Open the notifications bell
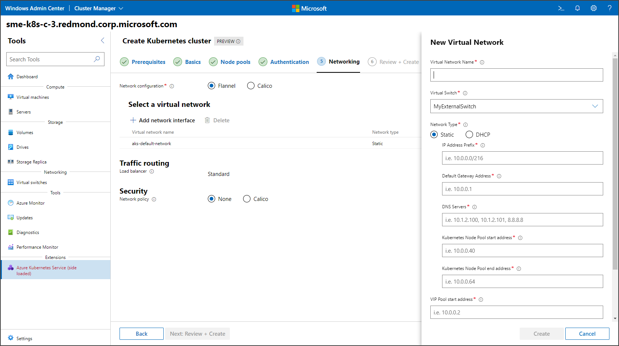The image size is (619, 346). point(577,8)
